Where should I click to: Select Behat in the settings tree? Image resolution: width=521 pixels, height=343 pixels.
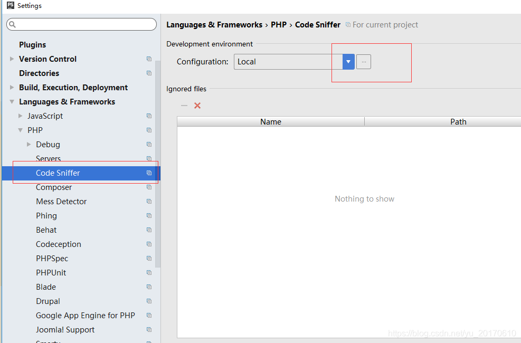pyautogui.click(x=46, y=230)
